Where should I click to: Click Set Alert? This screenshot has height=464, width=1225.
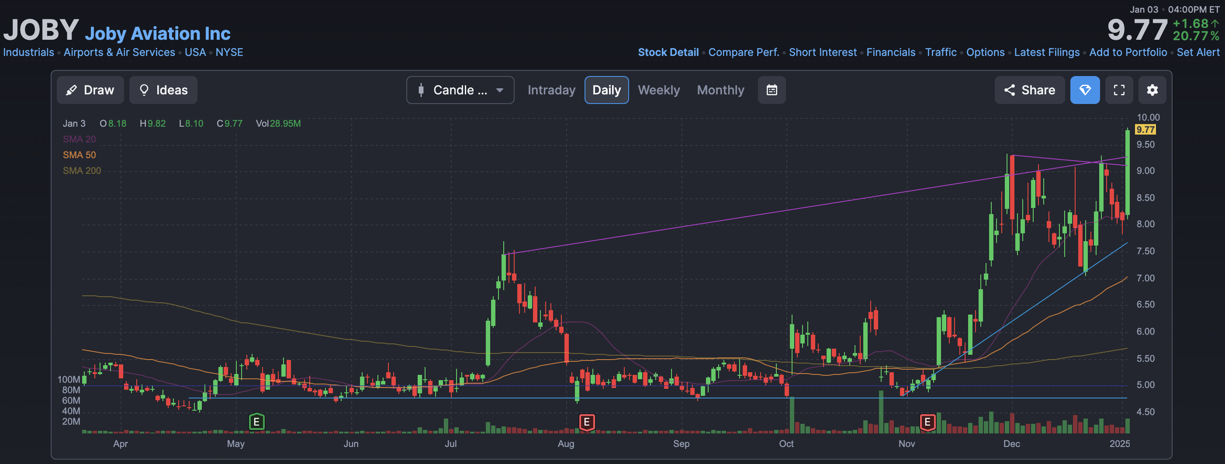1198,52
